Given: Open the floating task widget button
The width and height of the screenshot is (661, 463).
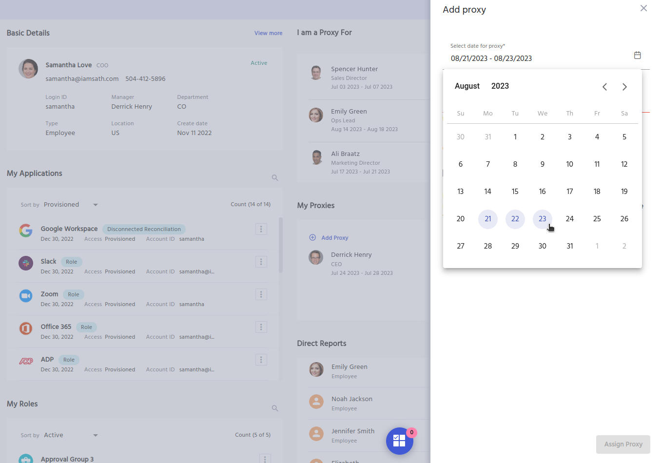Looking at the screenshot, I should point(400,441).
